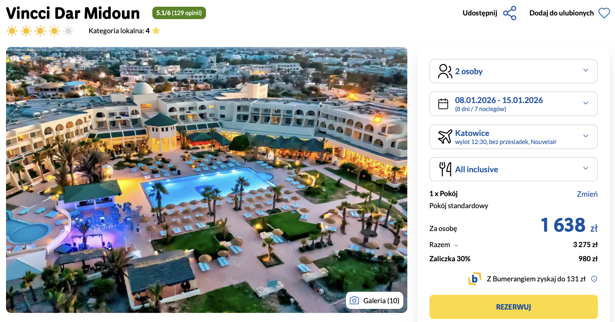
Task: Click the camera icon in Galeria button
Action: pos(354,301)
